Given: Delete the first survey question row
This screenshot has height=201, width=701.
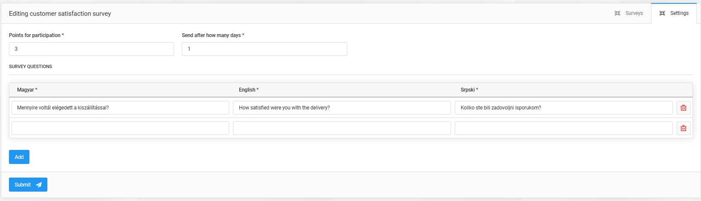Looking at the screenshot, I should 683,108.
